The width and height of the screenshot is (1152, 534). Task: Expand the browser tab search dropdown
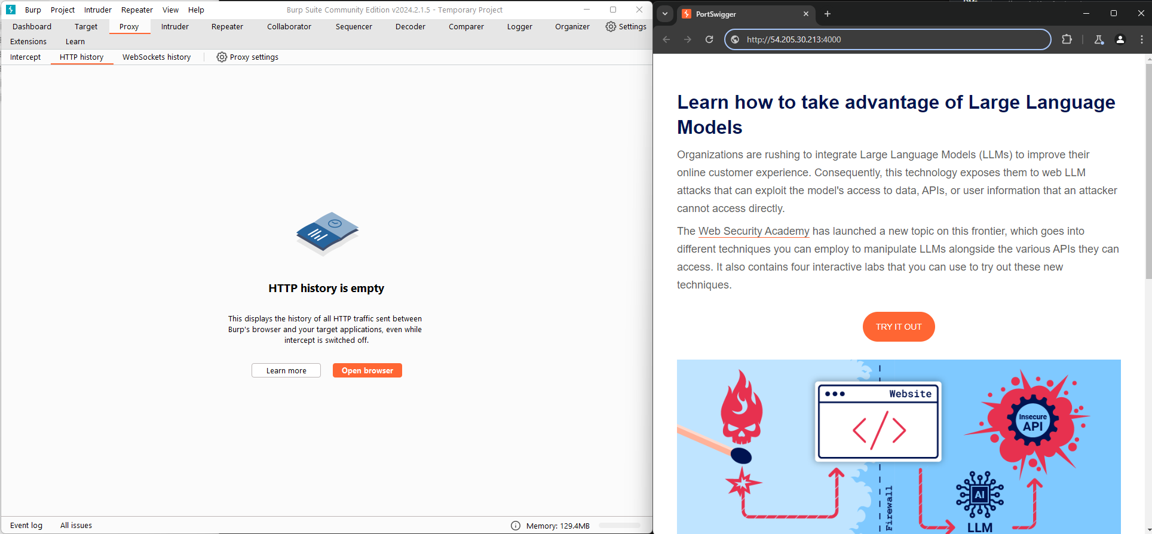665,14
